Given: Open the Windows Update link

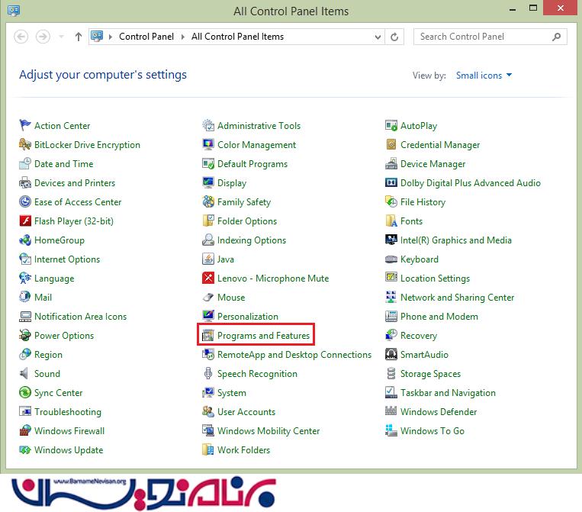Looking at the screenshot, I should (x=69, y=450).
